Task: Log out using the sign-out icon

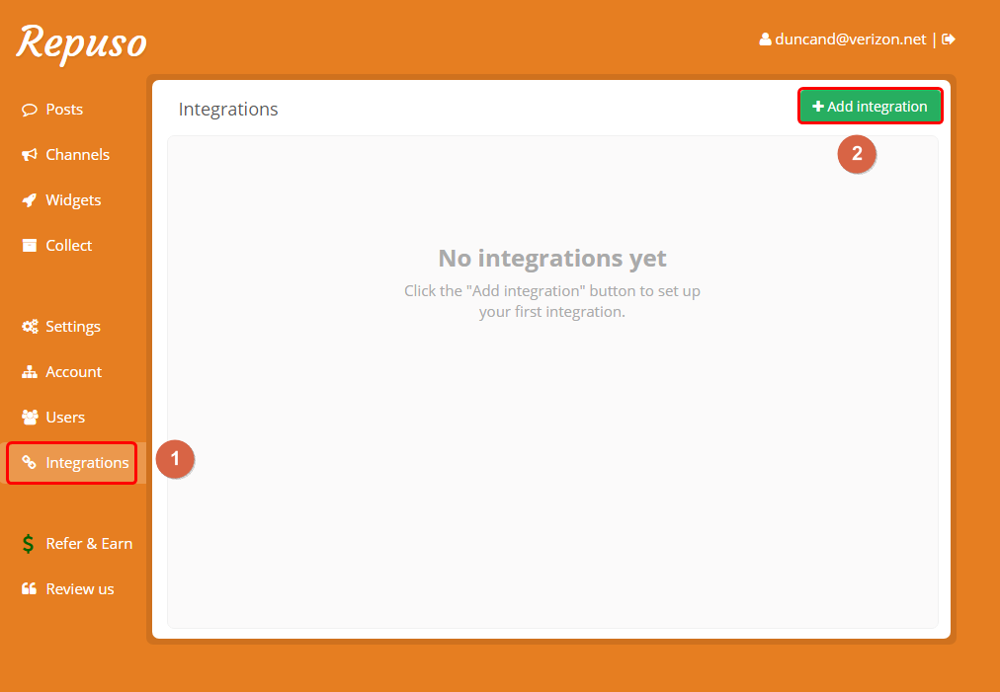Action: 949,39
